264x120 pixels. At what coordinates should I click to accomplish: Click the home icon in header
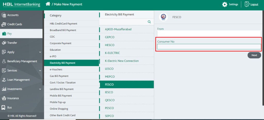tap(48, 4)
